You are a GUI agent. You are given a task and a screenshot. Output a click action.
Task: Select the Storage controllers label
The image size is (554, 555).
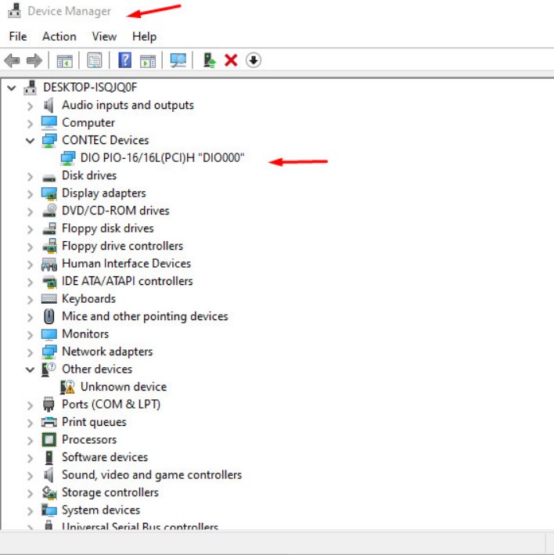110,492
